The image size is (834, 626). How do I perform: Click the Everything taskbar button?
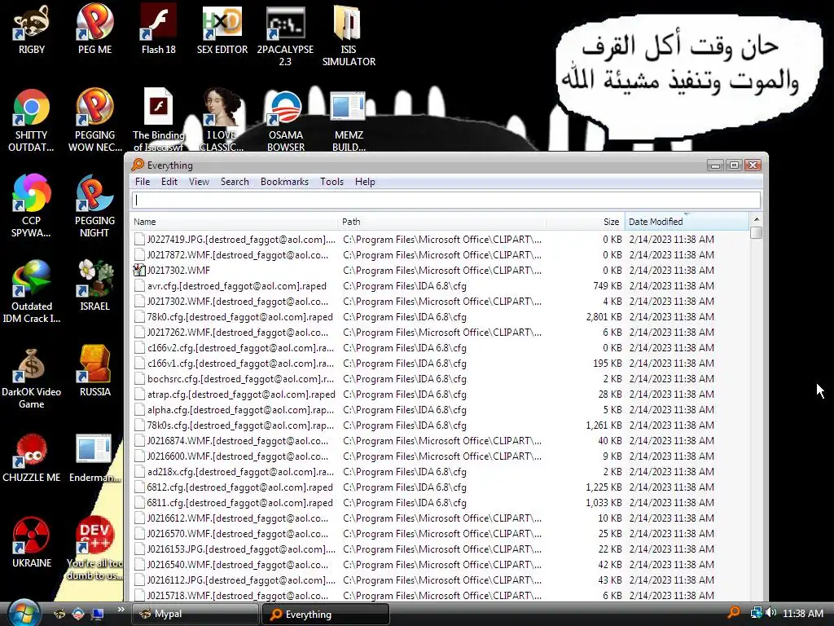tap(326, 615)
